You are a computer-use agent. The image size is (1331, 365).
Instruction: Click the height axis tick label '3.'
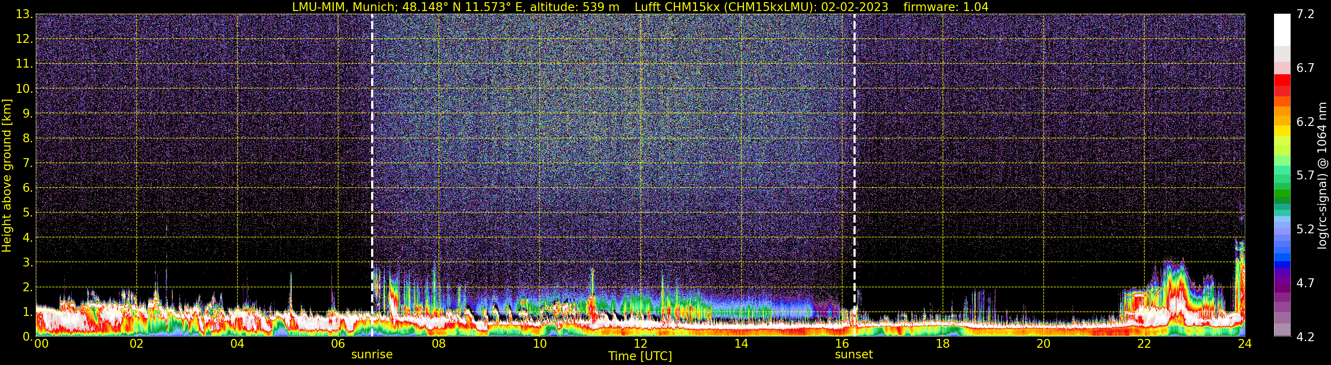pos(28,262)
